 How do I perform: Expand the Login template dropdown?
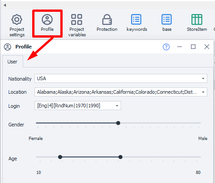pos(117,106)
